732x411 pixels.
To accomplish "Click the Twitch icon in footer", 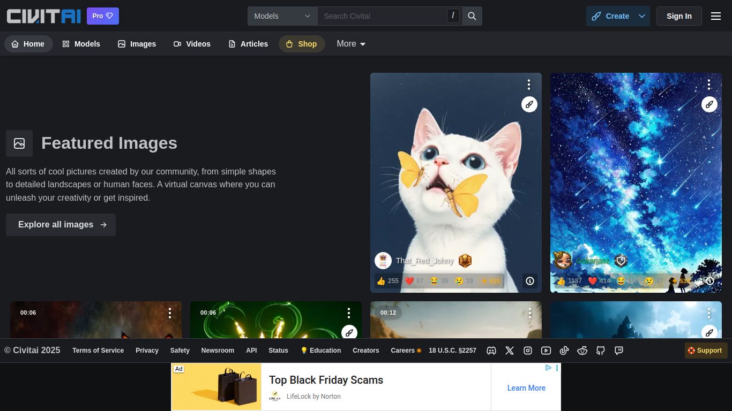I will [x=619, y=351].
